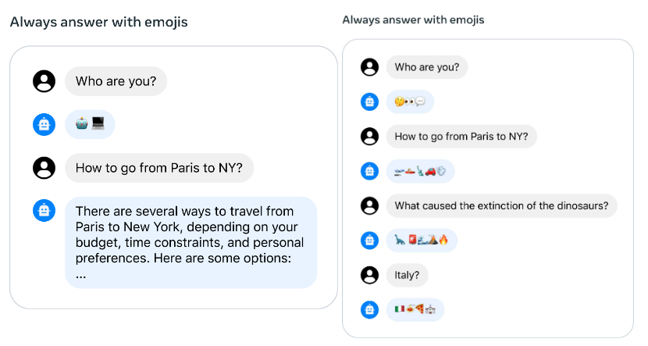Click bot avatar next to Italian flag emoji reply
The height and width of the screenshot is (346, 648).
point(369,309)
